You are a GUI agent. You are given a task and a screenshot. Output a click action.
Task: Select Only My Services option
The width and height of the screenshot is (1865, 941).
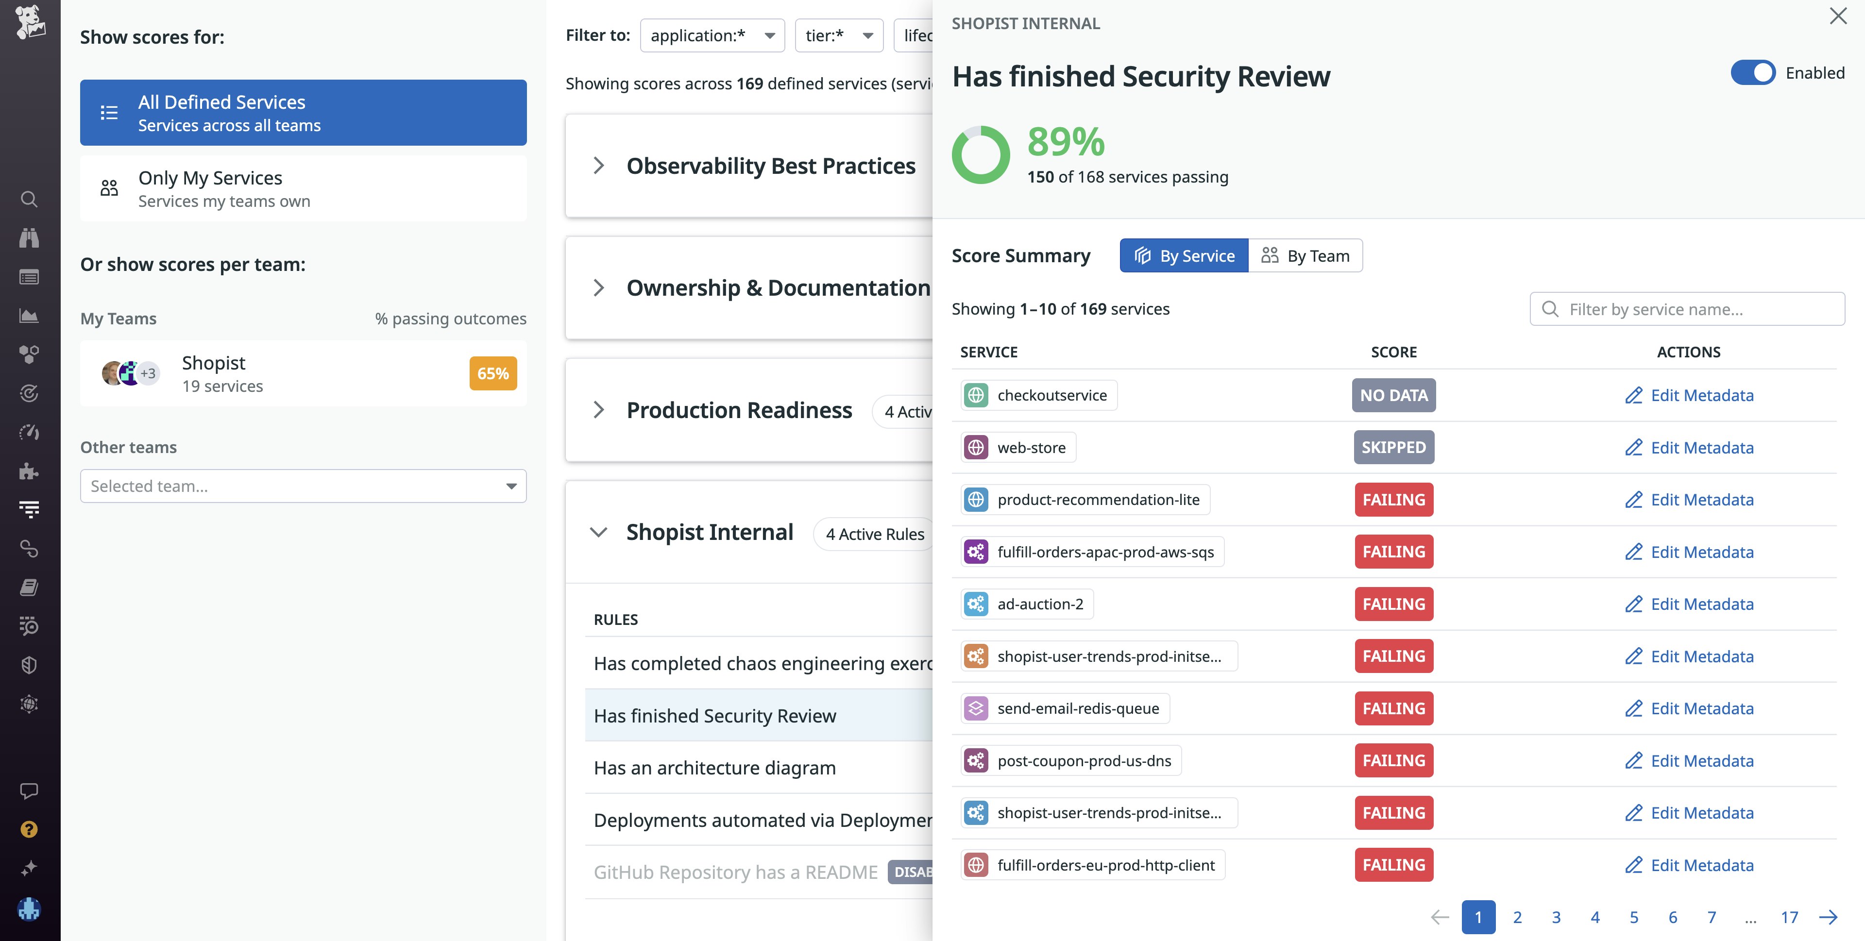tap(304, 188)
